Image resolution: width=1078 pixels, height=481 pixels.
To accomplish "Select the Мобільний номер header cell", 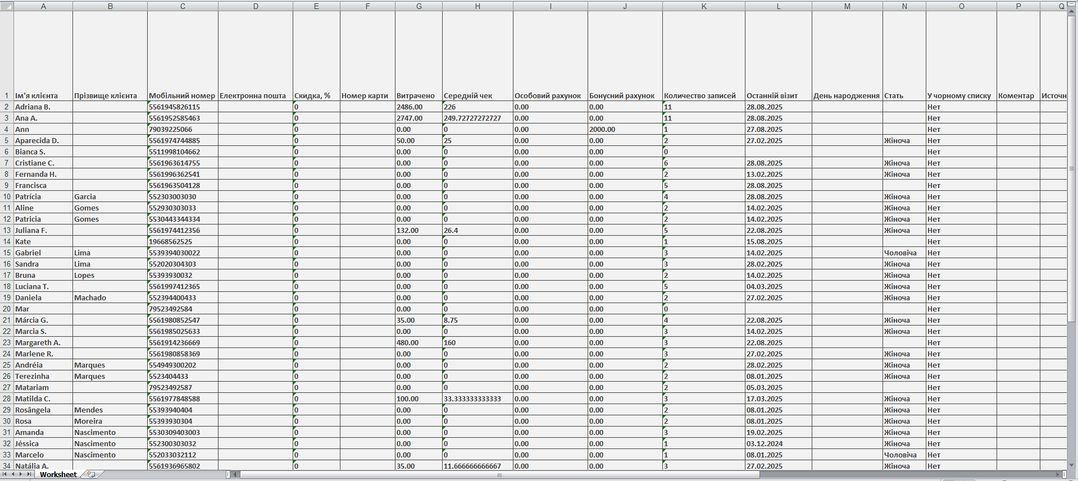I will pyautogui.click(x=182, y=95).
